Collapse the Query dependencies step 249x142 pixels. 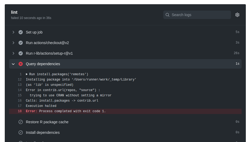tap(13, 64)
